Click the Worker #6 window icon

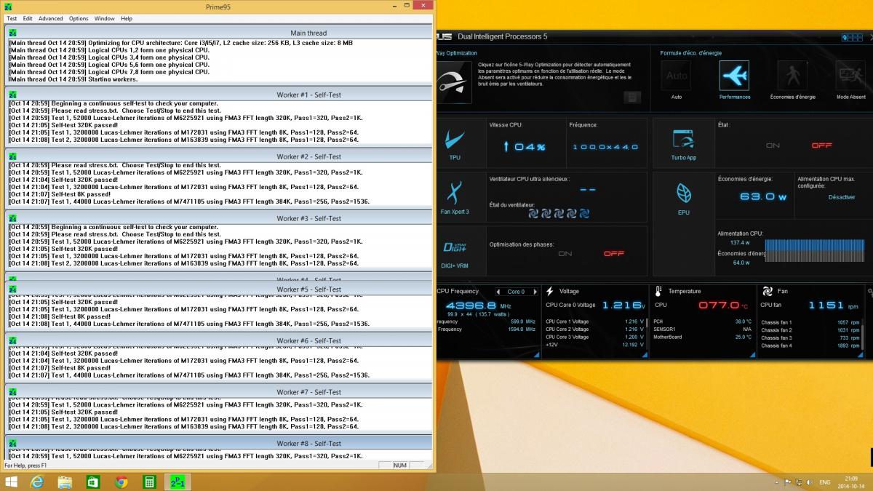pyautogui.click(x=12, y=340)
